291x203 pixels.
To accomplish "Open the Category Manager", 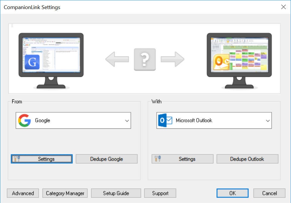I will point(65,193).
